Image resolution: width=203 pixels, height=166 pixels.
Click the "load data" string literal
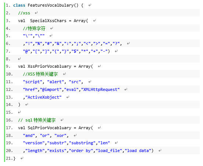138,151
